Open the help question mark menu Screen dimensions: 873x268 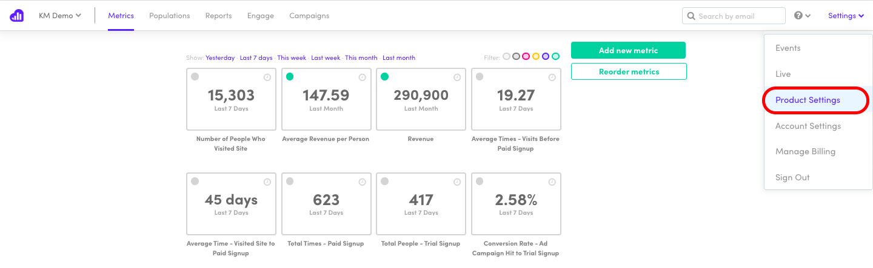tap(802, 16)
